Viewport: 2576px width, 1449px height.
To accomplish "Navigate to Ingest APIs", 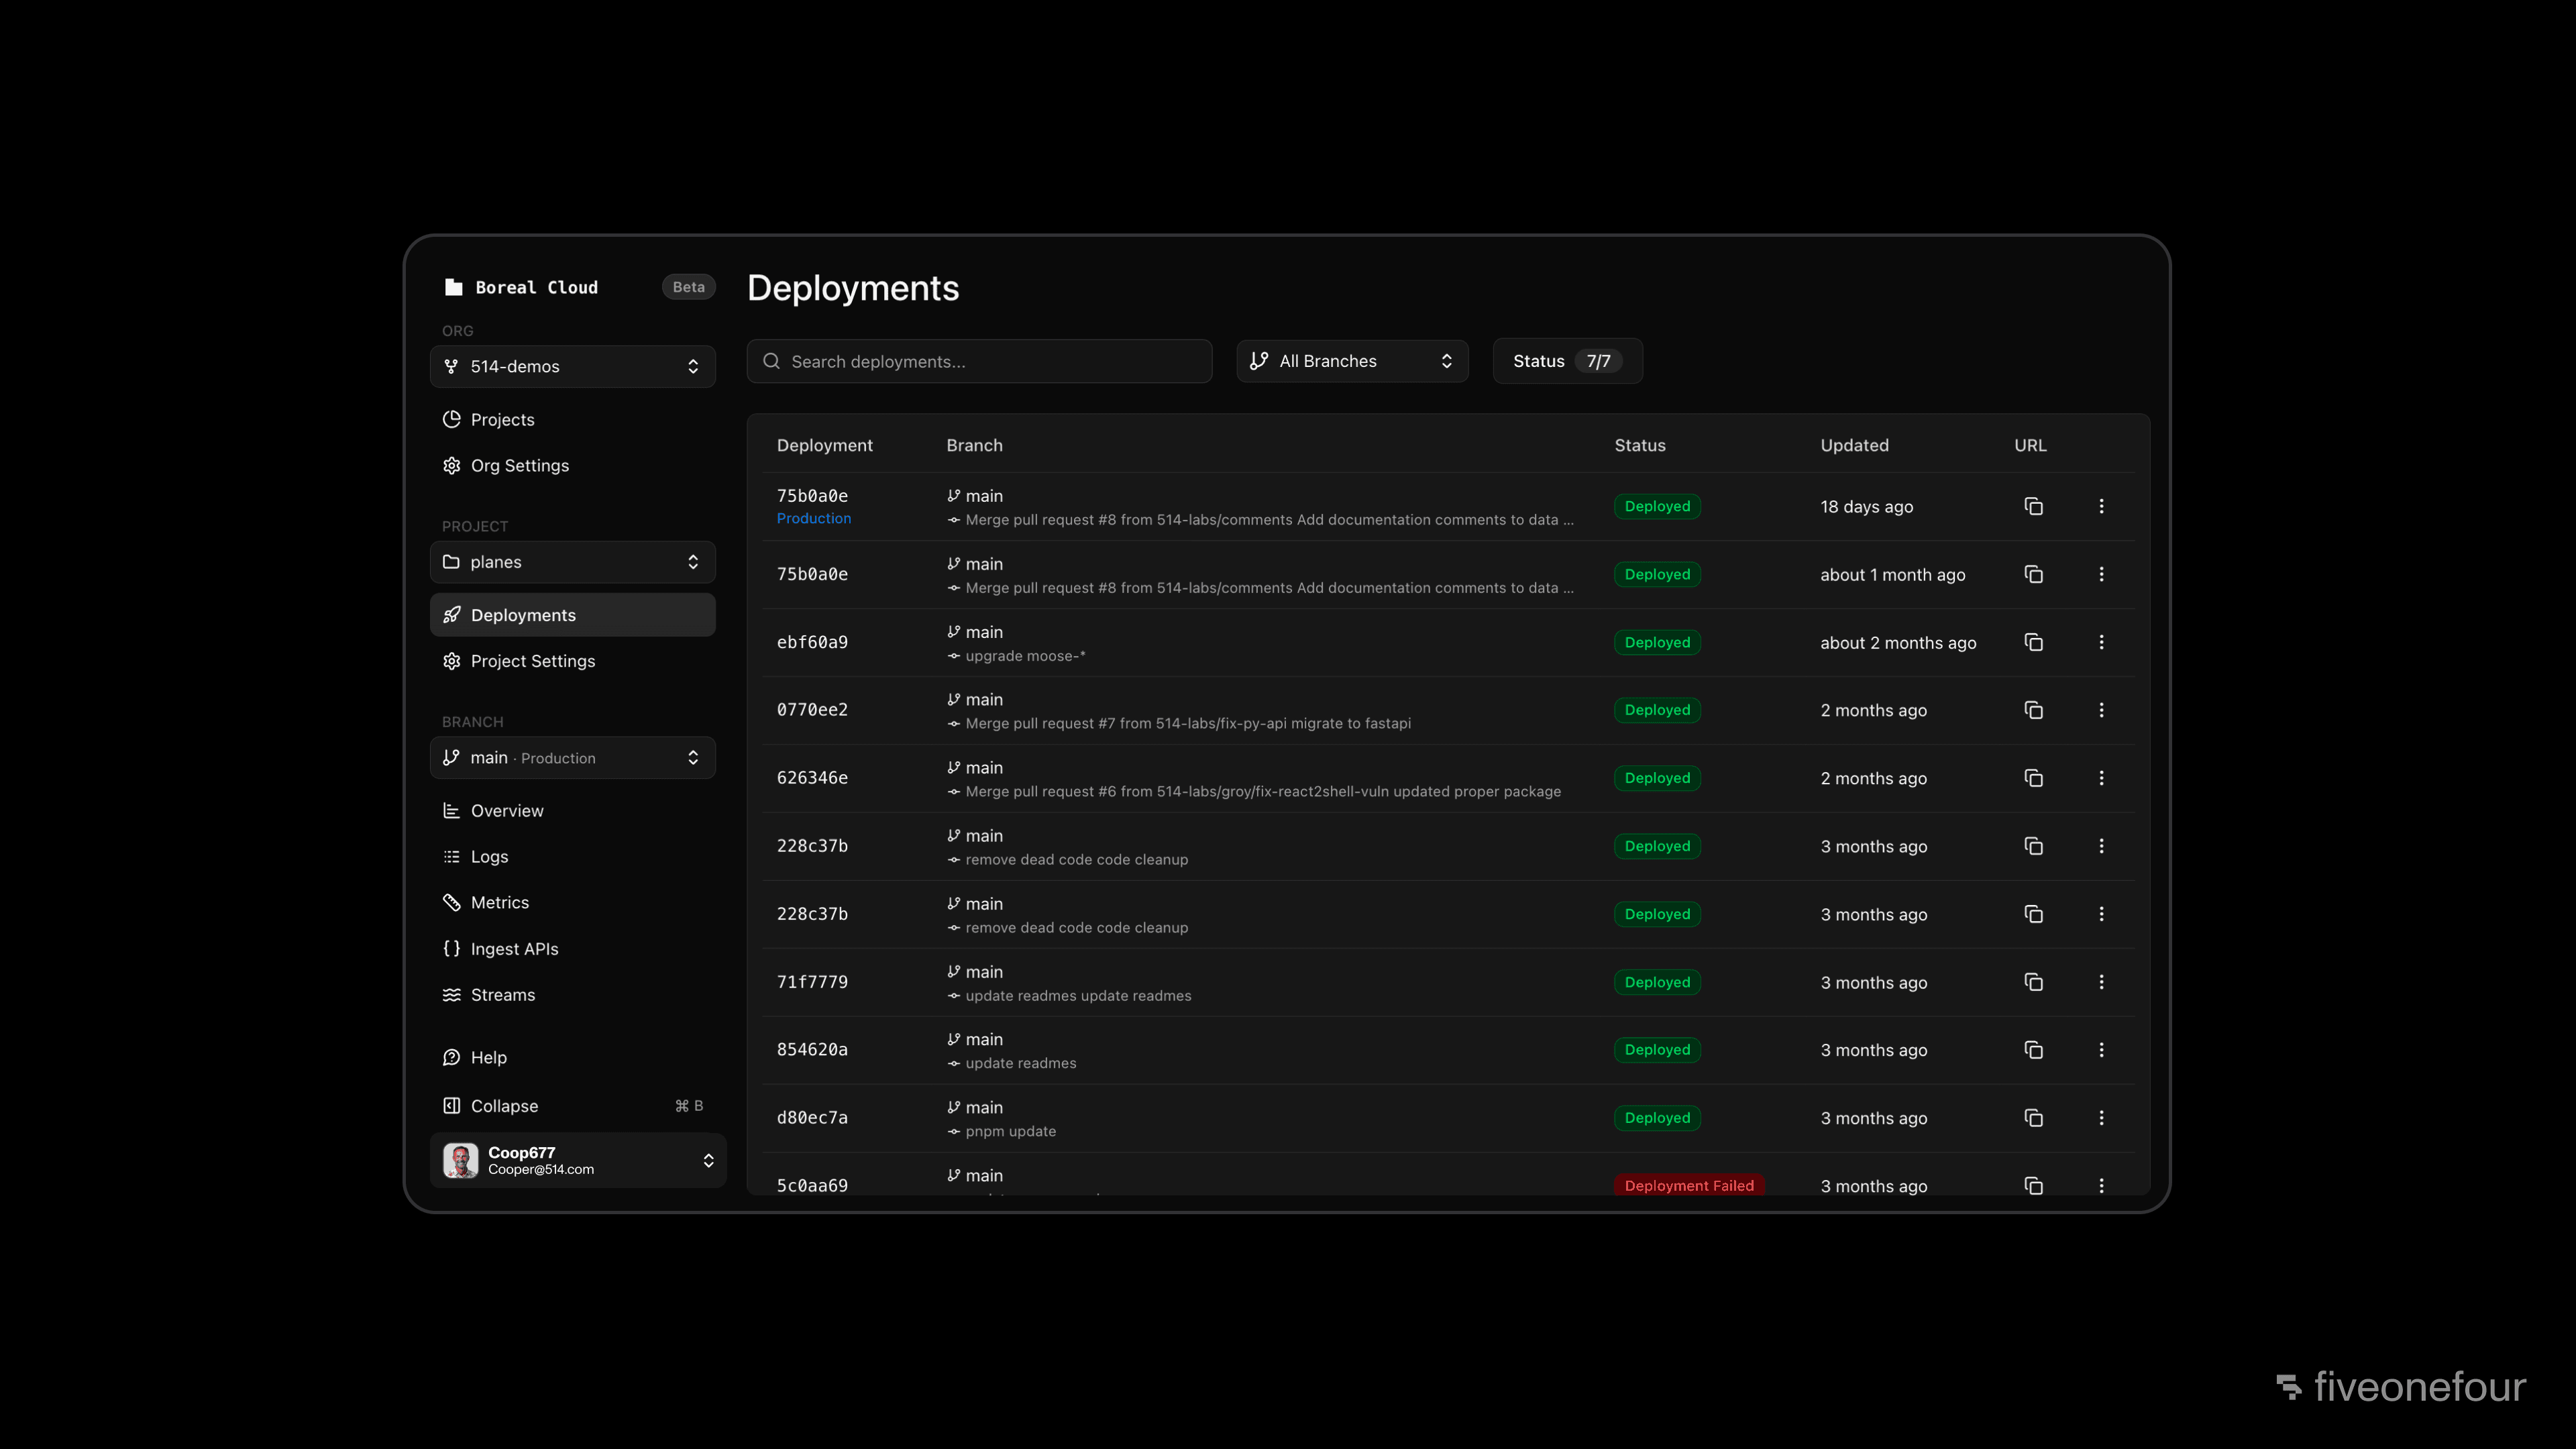I will click(x=514, y=949).
